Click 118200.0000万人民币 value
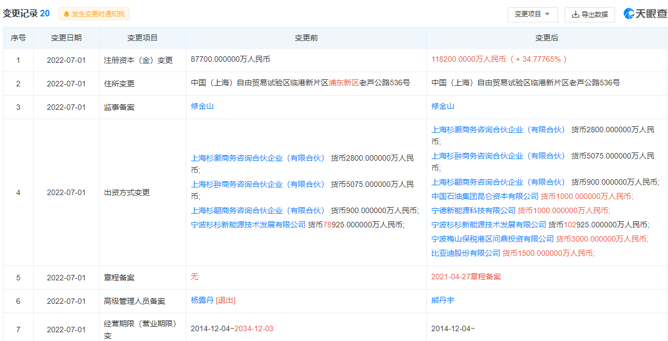The width and height of the screenshot is (668, 341). [468, 59]
